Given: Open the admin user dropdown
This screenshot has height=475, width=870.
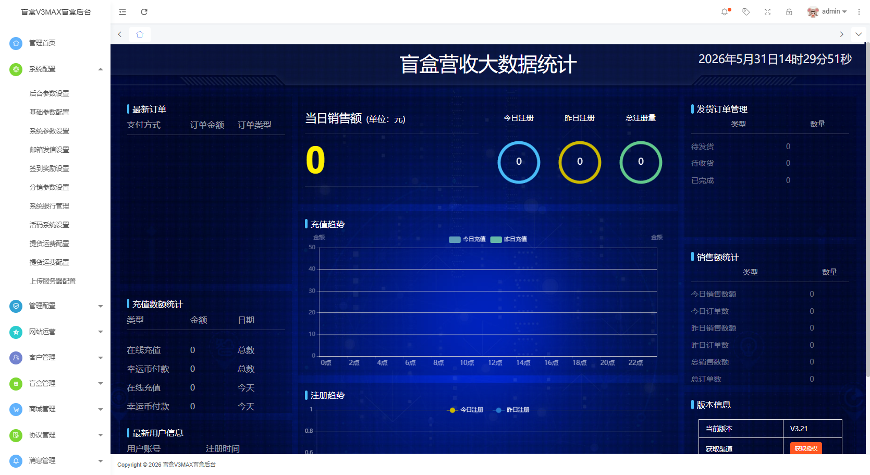Looking at the screenshot, I should (x=834, y=11).
